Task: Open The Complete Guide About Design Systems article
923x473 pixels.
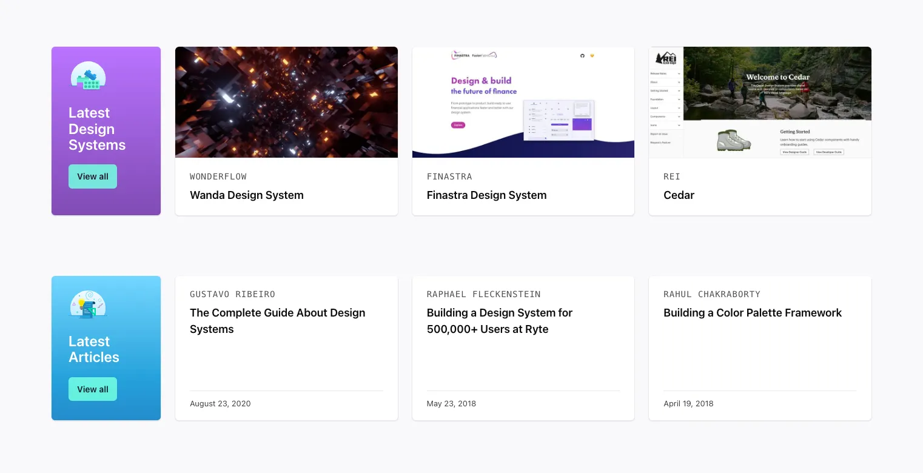Action: (x=278, y=321)
